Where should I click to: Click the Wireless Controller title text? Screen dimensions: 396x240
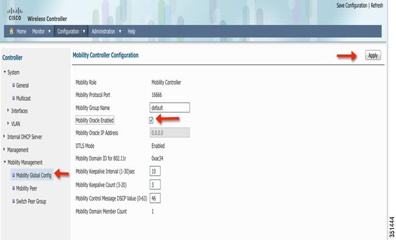[x=47, y=19]
